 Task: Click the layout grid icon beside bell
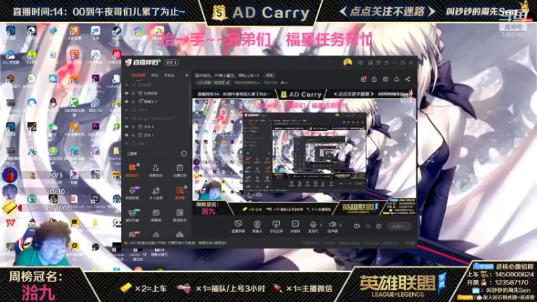point(385,79)
